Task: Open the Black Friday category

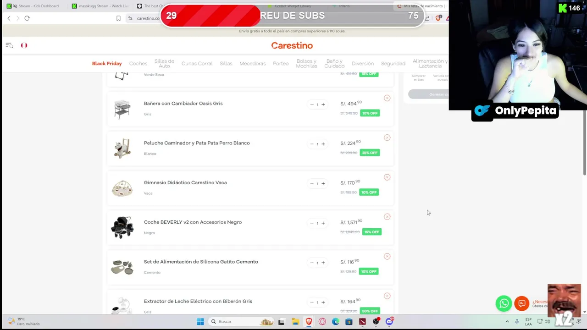Action: (x=107, y=64)
